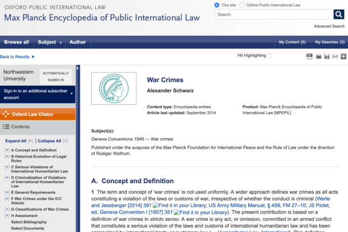348x232 pixels.
Task: Enable the Hit Highlighting checkbox
Action: [x=269, y=56]
